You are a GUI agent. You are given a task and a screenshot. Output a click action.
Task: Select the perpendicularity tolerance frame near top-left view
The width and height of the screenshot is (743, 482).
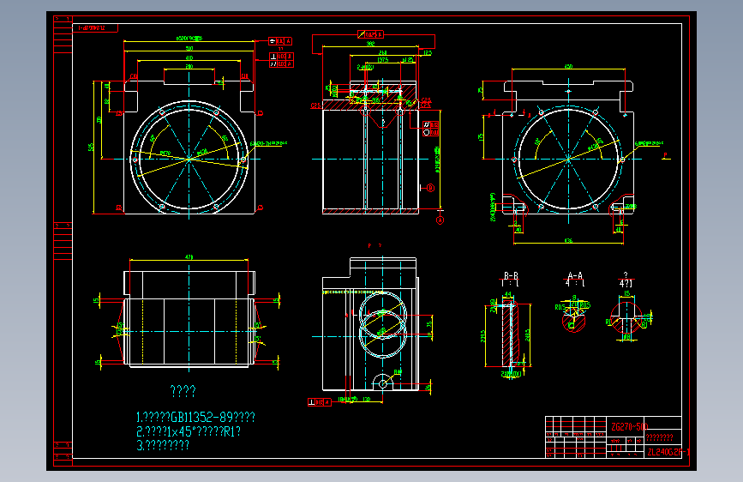point(281,57)
